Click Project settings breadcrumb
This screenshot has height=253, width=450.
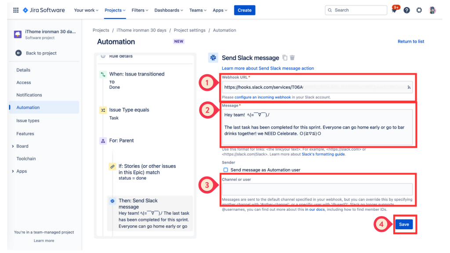189,30
